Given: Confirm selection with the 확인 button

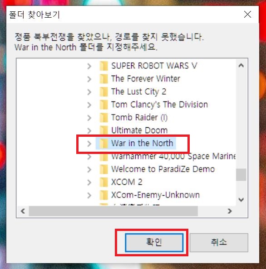Looking at the screenshot, I should (x=154, y=242).
